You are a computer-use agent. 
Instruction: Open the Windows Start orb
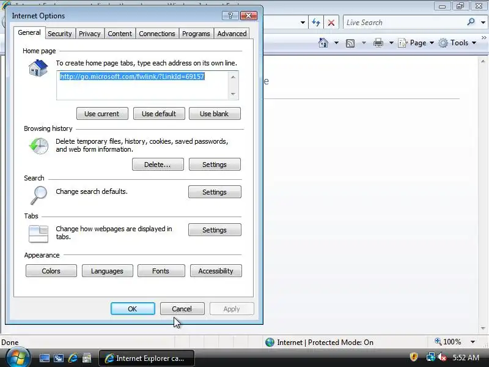tap(18, 358)
